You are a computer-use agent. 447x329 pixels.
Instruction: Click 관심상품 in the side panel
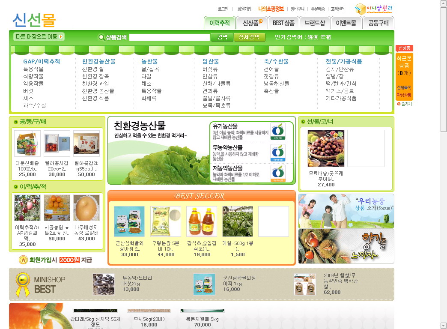pyautogui.click(x=404, y=95)
